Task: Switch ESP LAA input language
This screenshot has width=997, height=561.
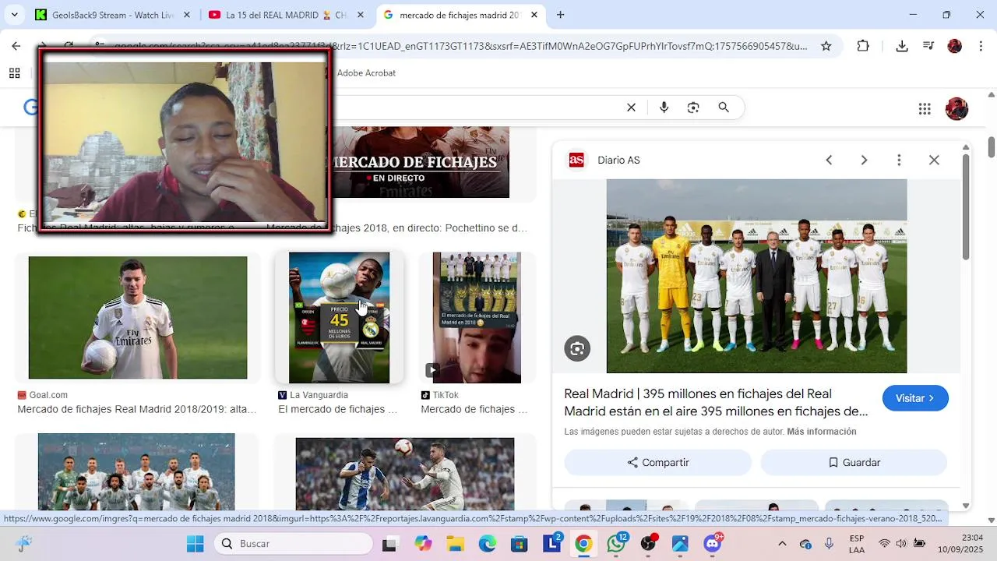Action: pos(857,544)
